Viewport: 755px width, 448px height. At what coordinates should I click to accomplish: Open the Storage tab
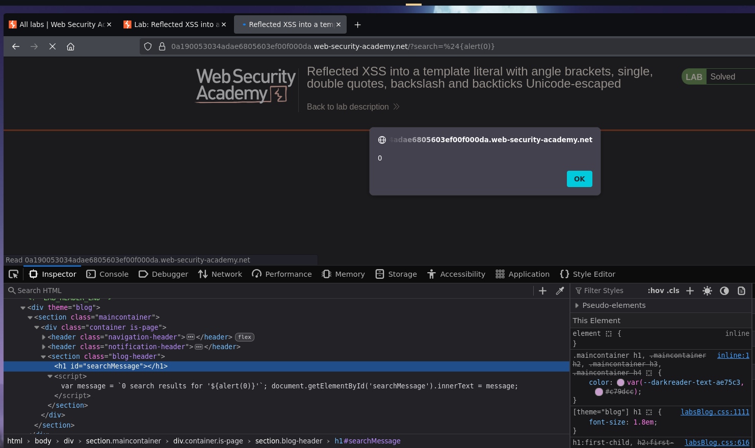coord(396,274)
